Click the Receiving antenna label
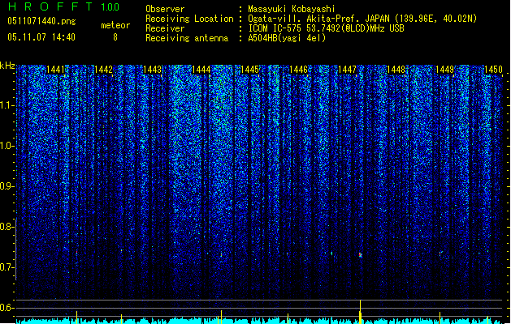 187,38
